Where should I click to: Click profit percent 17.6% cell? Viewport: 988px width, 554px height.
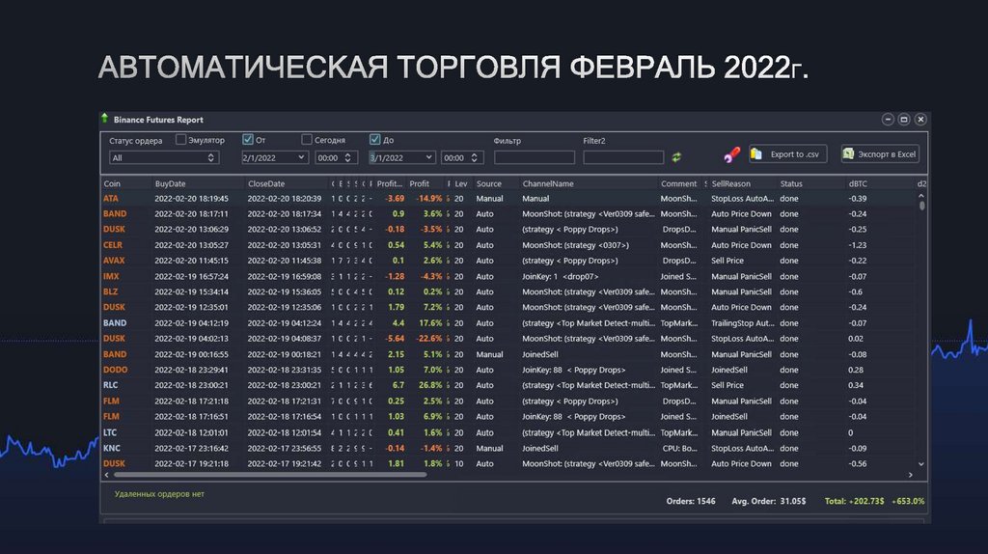point(430,322)
